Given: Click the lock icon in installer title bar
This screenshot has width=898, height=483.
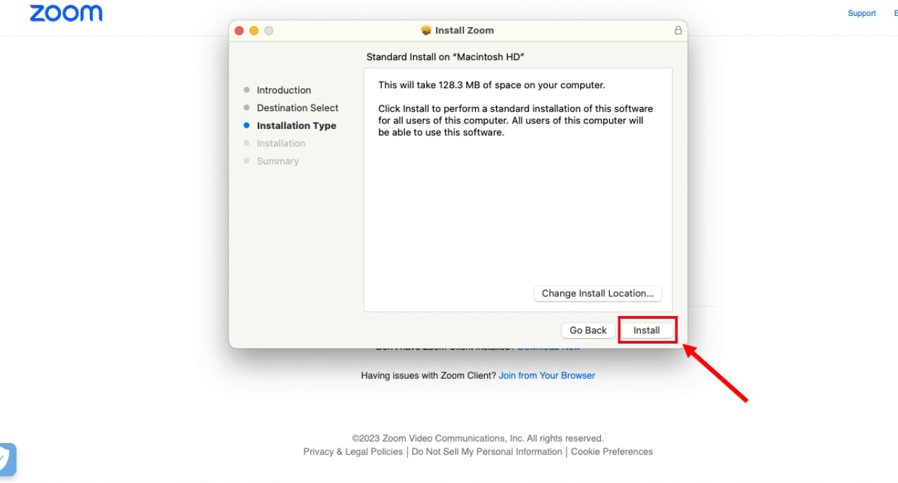Looking at the screenshot, I should point(678,30).
